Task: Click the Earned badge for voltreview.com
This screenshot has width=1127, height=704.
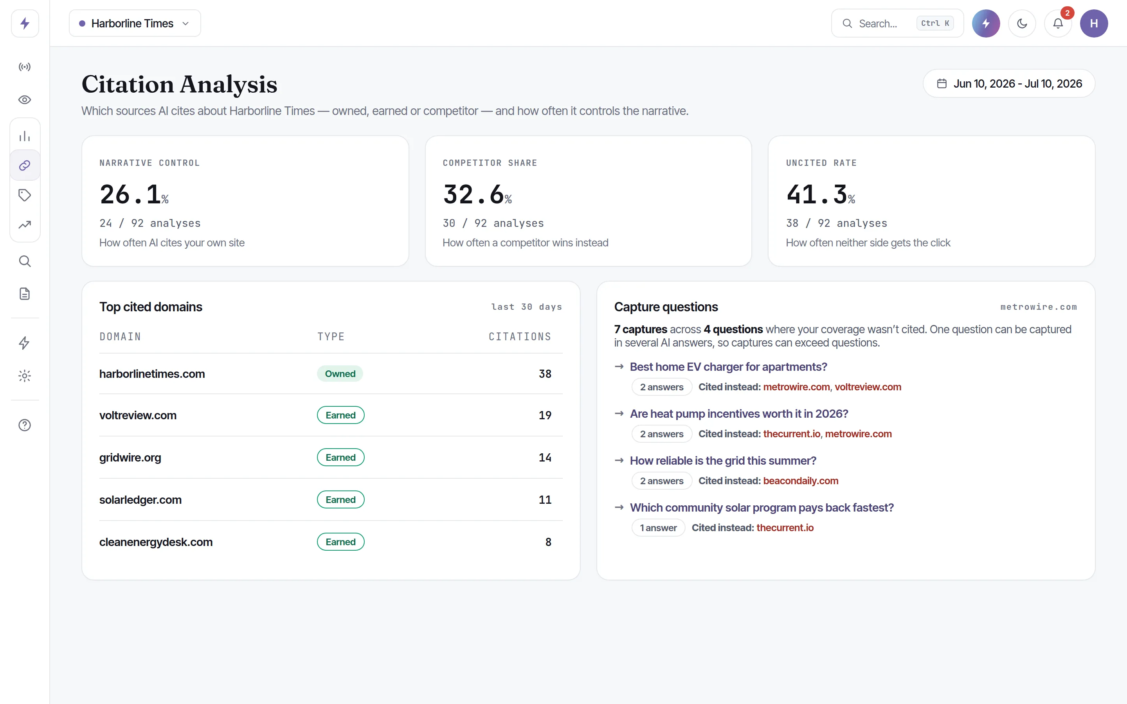Action: pyautogui.click(x=340, y=415)
